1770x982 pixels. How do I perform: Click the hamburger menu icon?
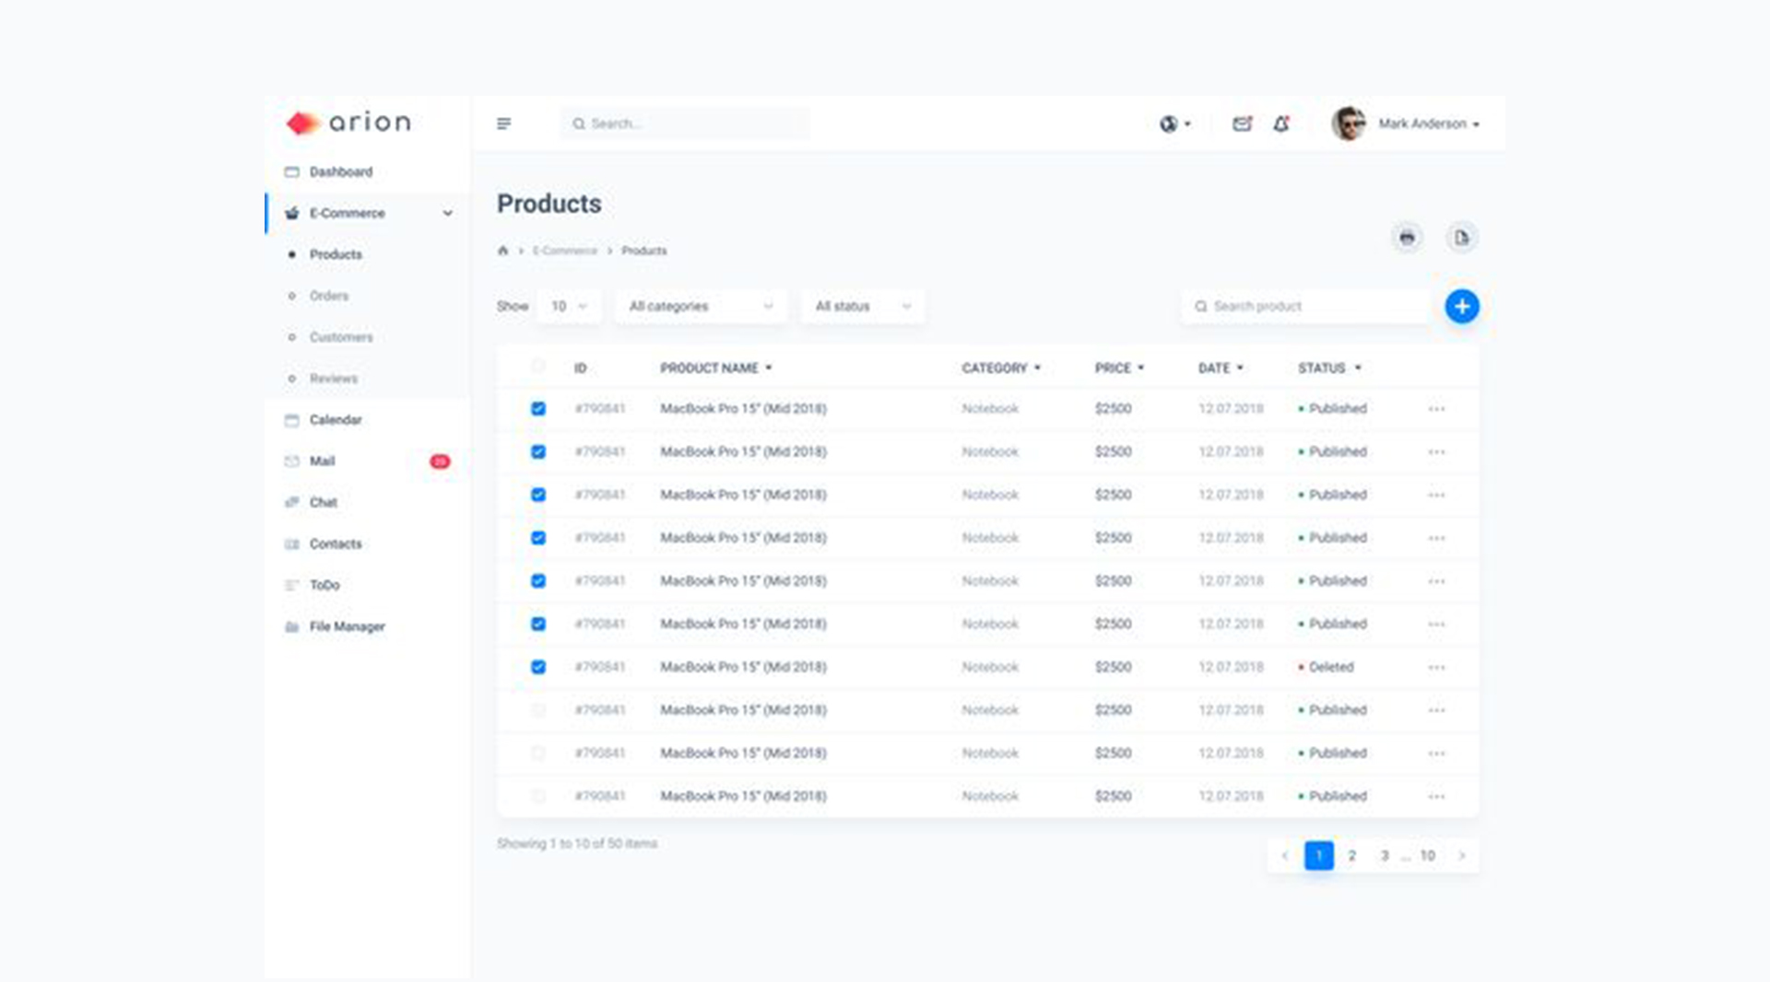click(x=503, y=123)
